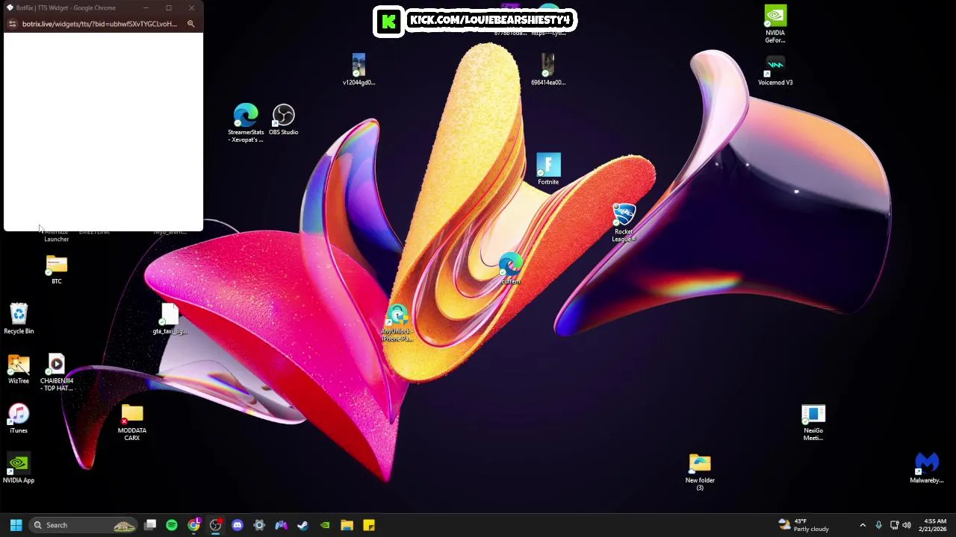Open the MODDATA CARX folder
The image size is (956, 537).
(132, 422)
